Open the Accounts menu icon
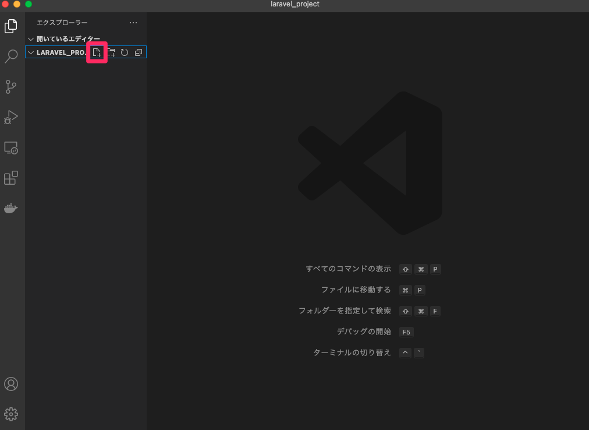Viewport: 589px width, 430px height. (x=11, y=384)
